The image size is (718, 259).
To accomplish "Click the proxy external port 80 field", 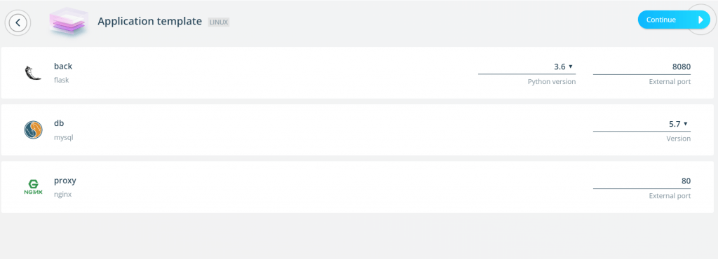I will point(642,181).
